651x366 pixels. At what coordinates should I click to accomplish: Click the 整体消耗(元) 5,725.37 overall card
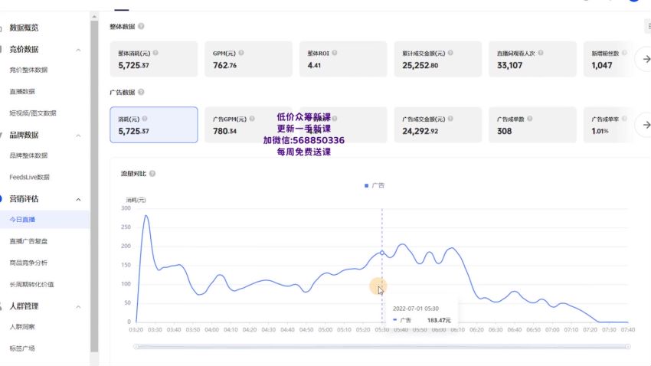tap(154, 59)
